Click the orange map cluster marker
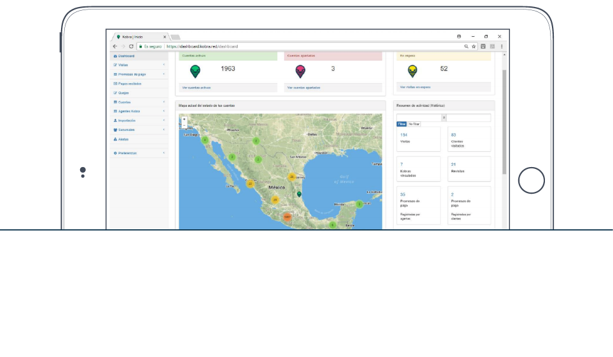The image size is (613, 357). (x=287, y=217)
